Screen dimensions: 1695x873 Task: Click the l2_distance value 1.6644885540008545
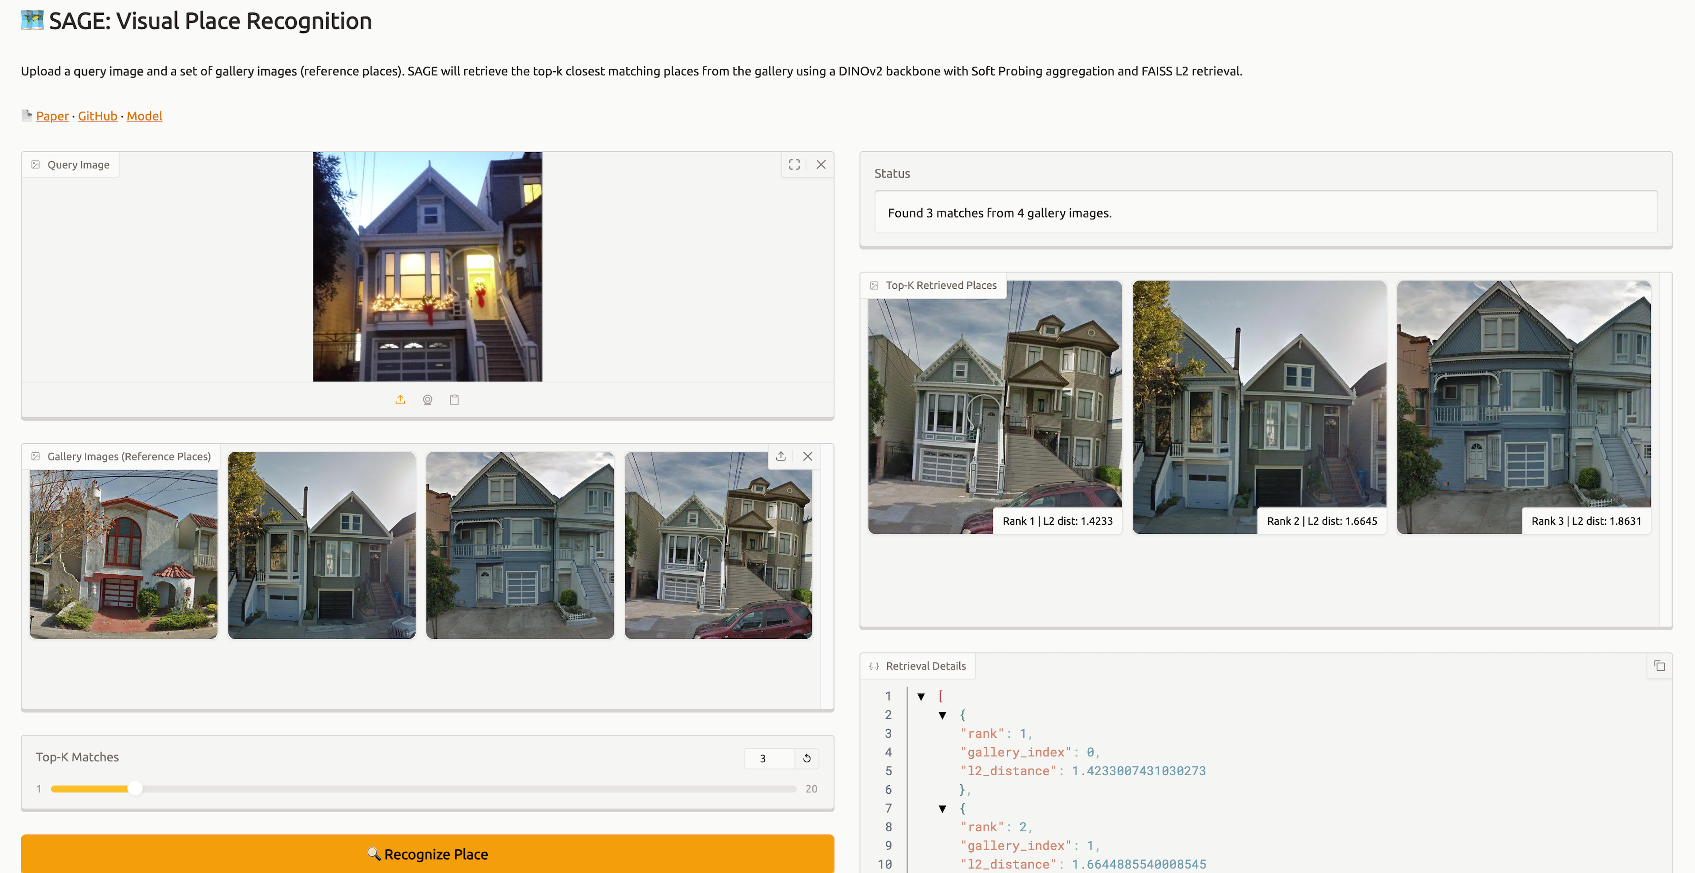click(1138, 864)
